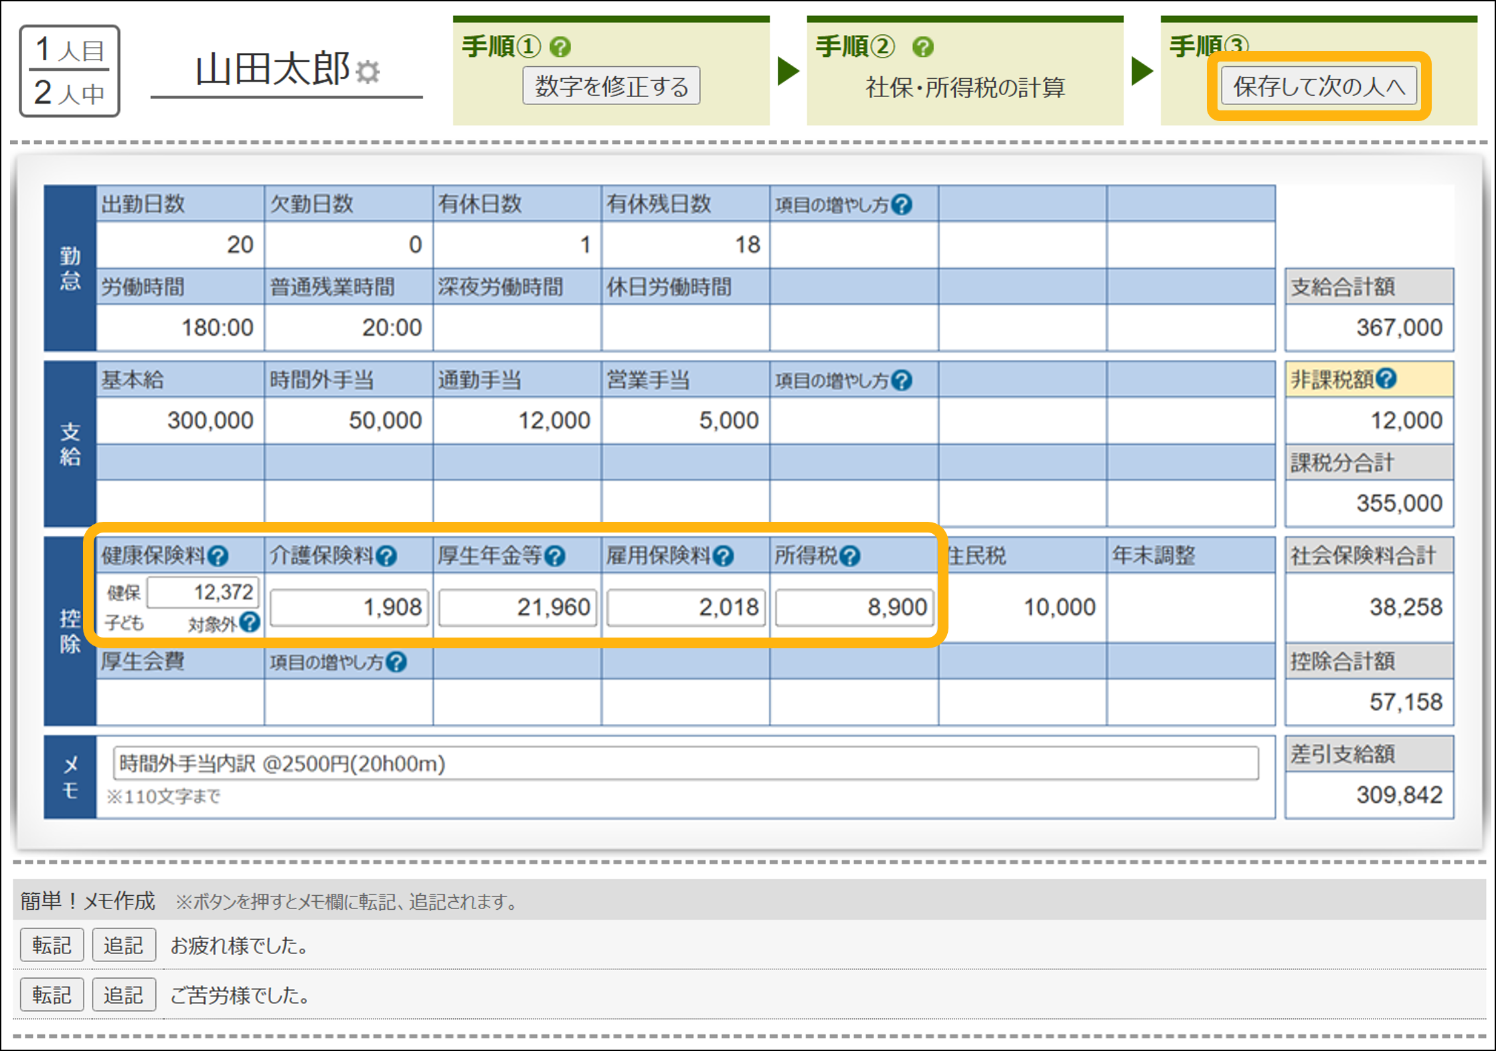
Task: Click help icon next to 子ども 対象外
Action: click(x=250, y=623)
